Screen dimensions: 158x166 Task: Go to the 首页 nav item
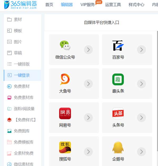(49, 5)
